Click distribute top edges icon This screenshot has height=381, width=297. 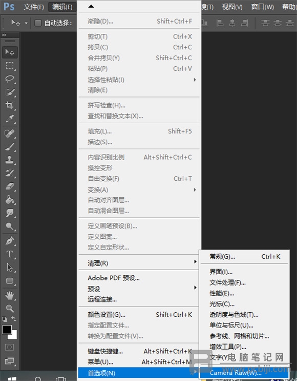[x=265, y=23]
